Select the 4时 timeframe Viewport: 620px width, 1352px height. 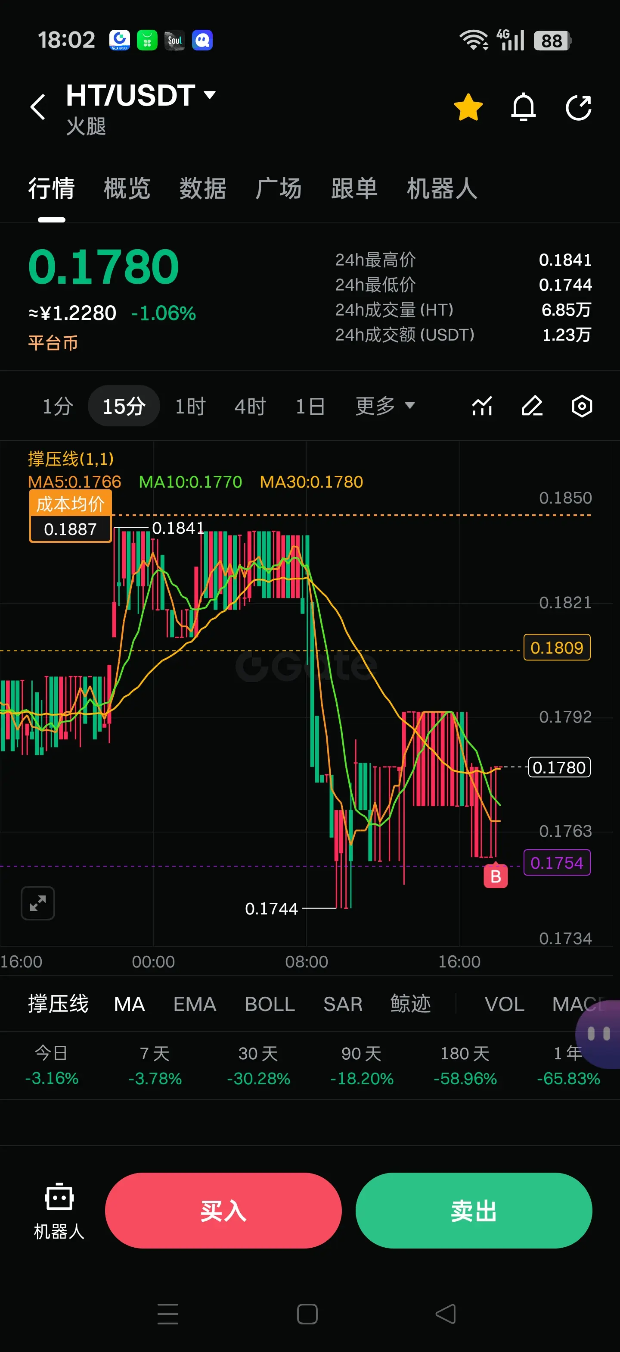[x=250, y=406]
